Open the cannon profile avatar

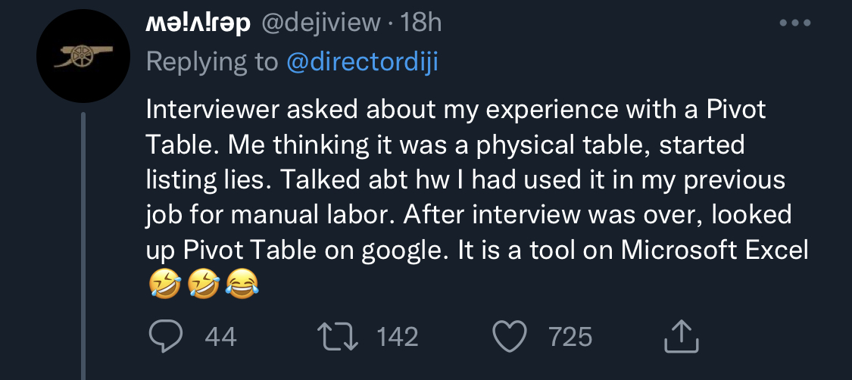[x=83, y=56]
